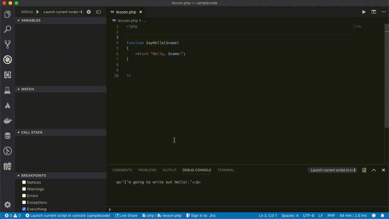Open the Source Control view

tap(8, 44)
